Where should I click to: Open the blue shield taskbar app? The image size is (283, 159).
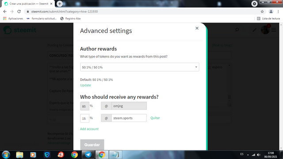pyautogui.click(x=47, y=155)
